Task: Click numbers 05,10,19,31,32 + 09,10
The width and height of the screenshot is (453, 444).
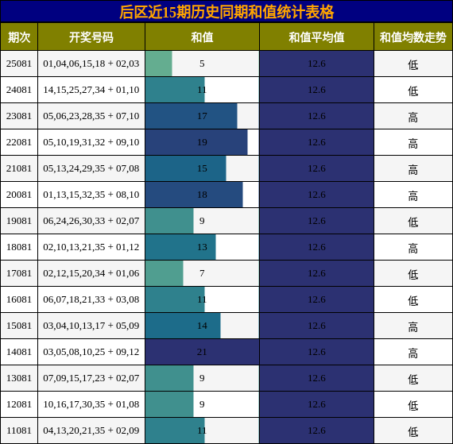Action: click(x=91, y=142)
